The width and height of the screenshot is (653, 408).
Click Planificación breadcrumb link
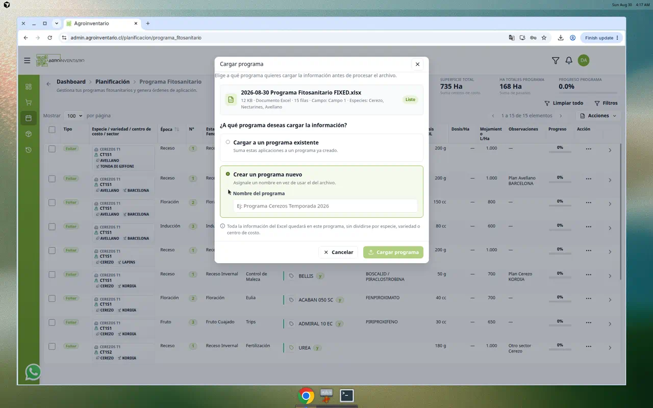(112, 82)
